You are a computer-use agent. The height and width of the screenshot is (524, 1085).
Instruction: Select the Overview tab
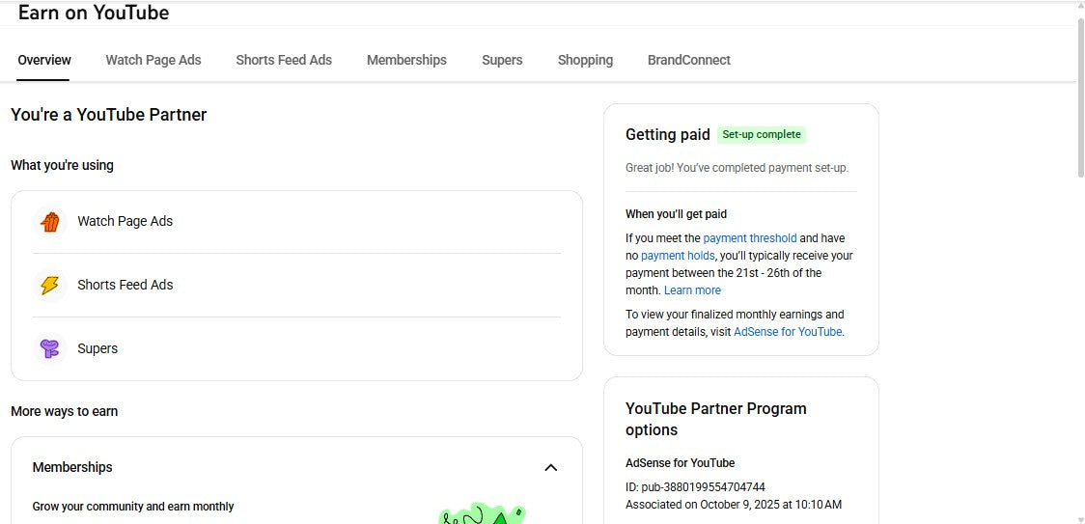(x=44, y=60)
